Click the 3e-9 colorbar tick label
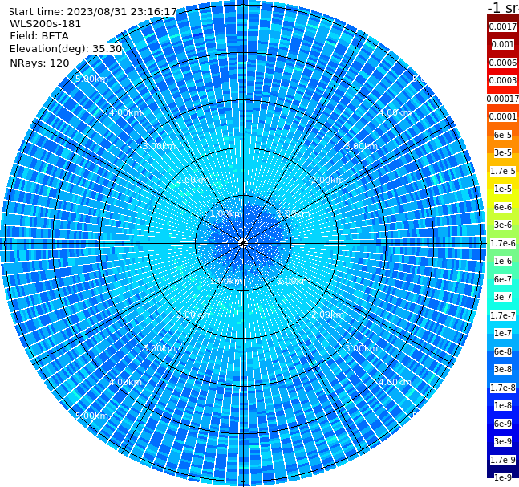519x487 pixels. 503,441
